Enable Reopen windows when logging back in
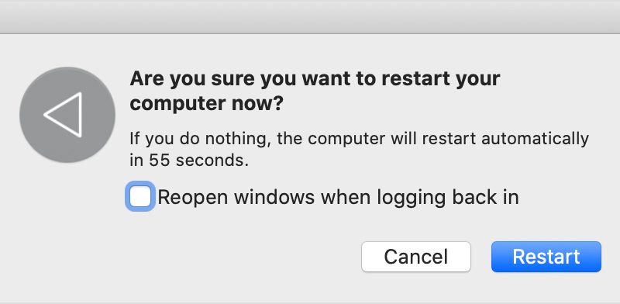 tap(140, 197)
